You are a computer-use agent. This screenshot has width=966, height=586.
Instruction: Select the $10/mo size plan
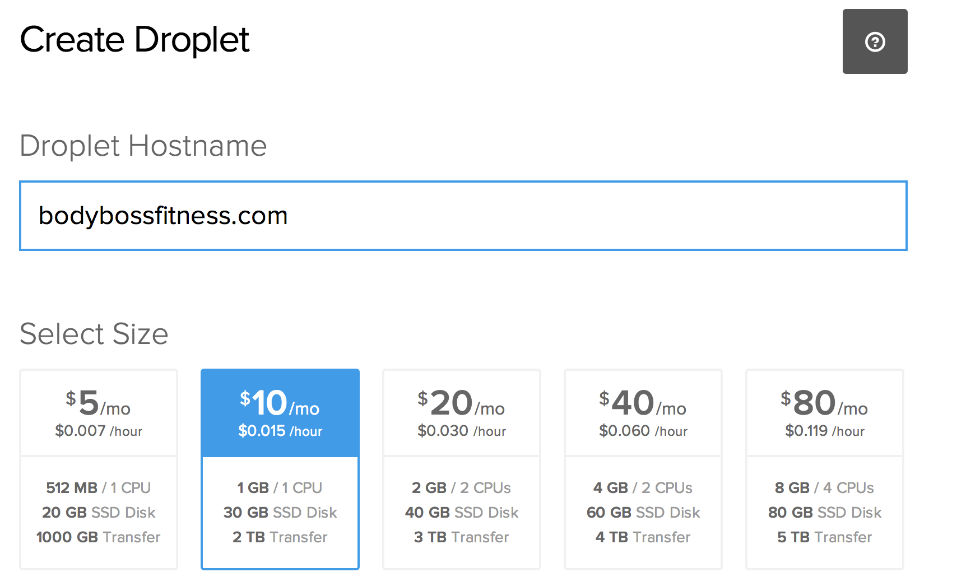point(280,469)
